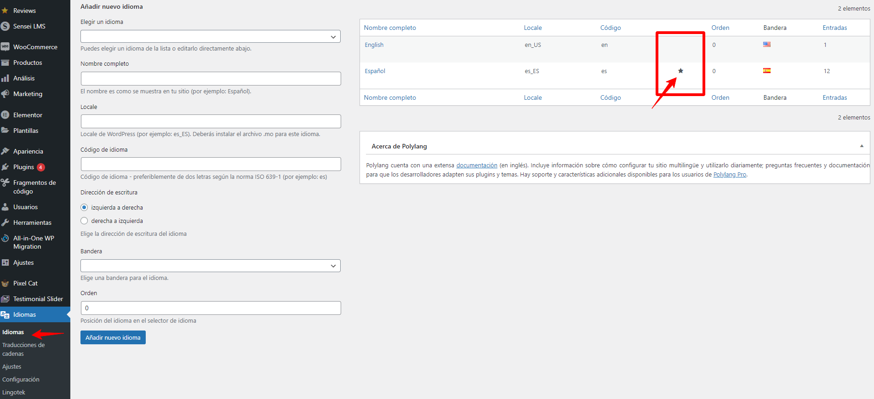Sort by Nombre completo footer header

click(x=390, y=97)
